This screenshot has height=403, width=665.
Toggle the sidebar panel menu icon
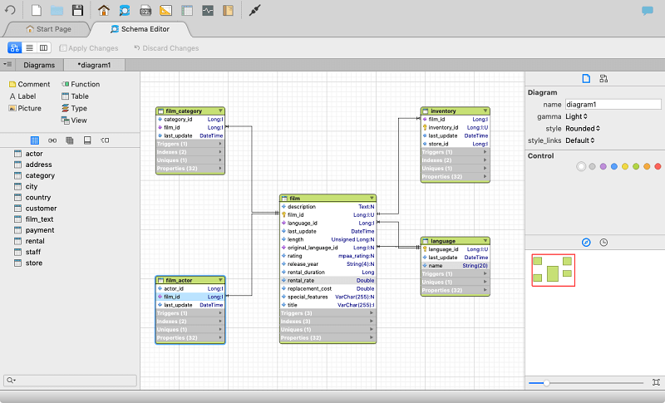[x=7, y=65]
